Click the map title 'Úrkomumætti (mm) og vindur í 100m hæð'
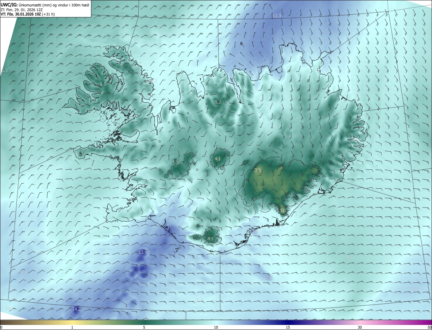 pyautogui.click(x=53, y=4)
